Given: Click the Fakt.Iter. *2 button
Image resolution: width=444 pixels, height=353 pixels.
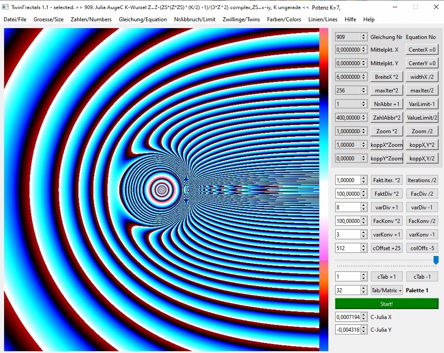Looking at the screenshot, I should tap(386, 180).
